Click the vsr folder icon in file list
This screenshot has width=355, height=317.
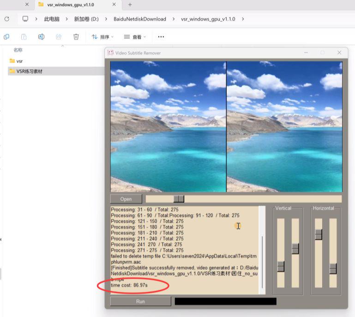[x=12, y=61]
